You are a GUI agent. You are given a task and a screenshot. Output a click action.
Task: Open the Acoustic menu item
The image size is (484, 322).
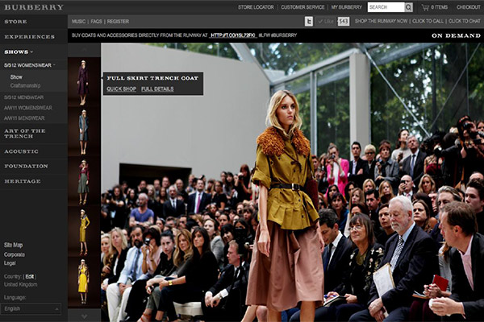pyautogui.click(x=21, y=151)
